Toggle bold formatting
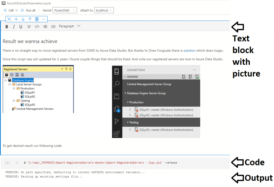The width and height of the screenshot is (274, 187). click(x=7, y=27)
